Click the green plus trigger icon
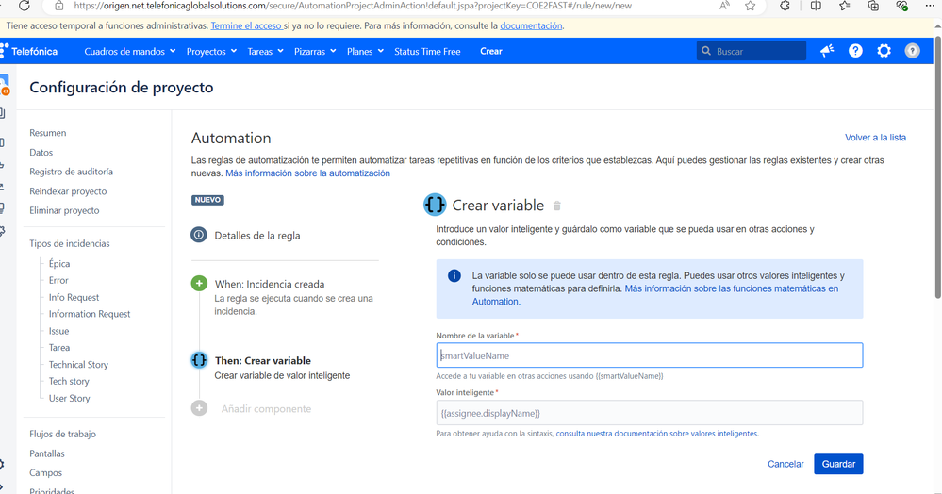Image resolution: width=942 pixels, height=494 pixels. point(199,283)
